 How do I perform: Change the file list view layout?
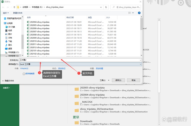click(130, 13)
